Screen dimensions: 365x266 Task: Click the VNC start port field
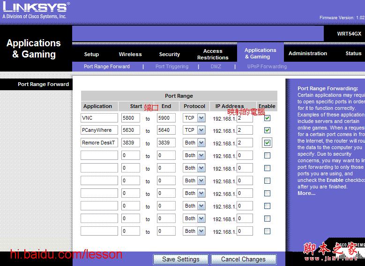[x=130, y=118]
